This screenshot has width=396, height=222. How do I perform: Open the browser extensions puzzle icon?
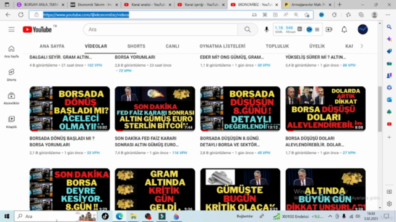pos(334,15)
